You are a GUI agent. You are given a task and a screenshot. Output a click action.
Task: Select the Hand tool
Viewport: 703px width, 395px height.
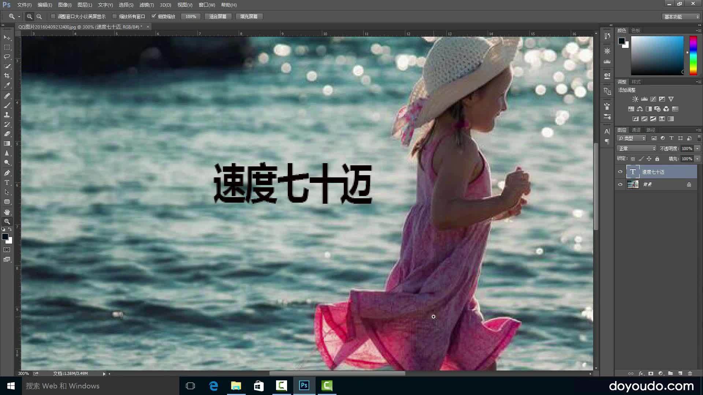click(7, 212)
